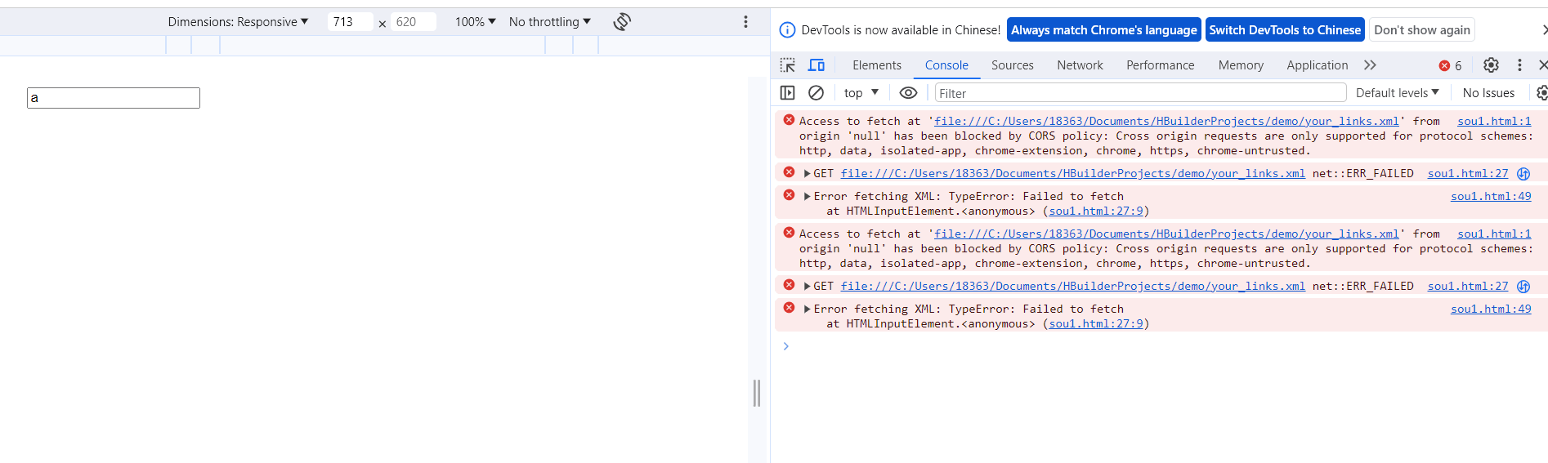Switch to the Network tab
The image size is (1548, 463).
(x=1080, y=65)
